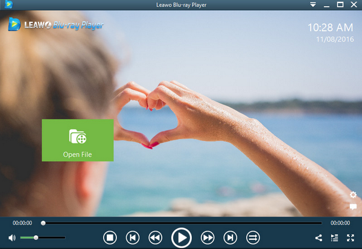Open the feedback speech bubble icon
Screen dimensions: 362x249
click(353, 207)
